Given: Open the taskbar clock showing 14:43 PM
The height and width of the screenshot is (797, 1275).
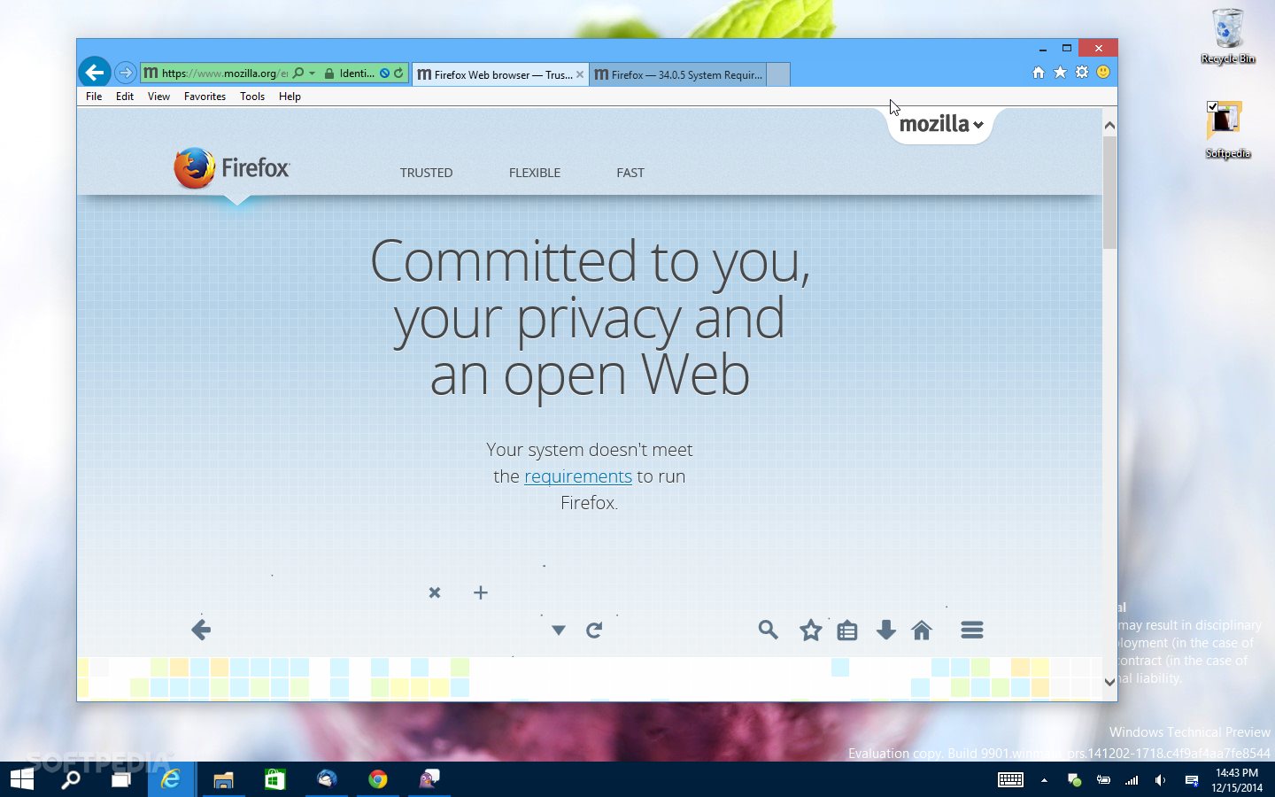Looking at the screenshot, I should [x=1237, y=780].
